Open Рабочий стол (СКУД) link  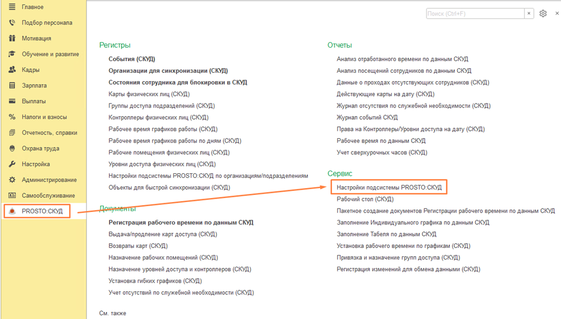coord(365,199)
